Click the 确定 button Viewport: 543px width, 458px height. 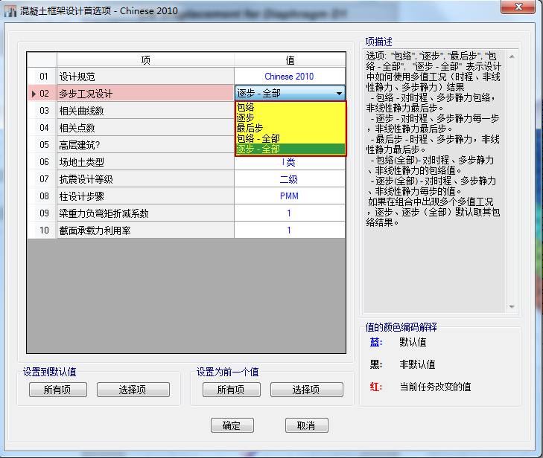[232, 425]
